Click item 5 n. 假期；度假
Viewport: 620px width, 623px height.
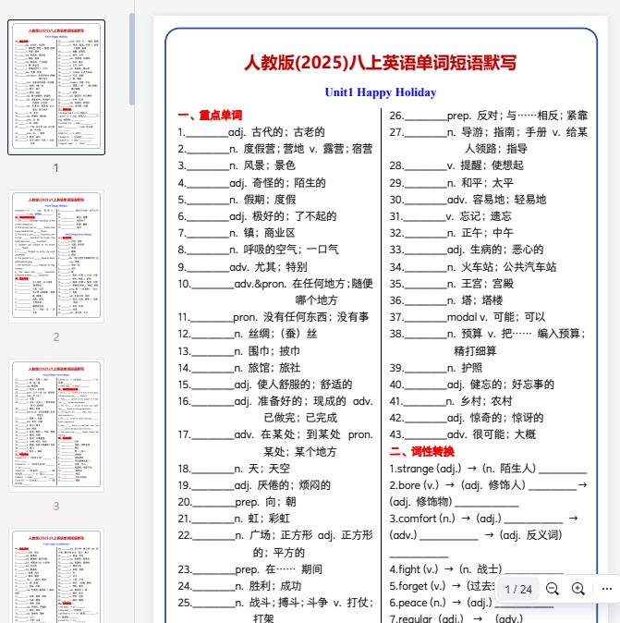[237, 200]
